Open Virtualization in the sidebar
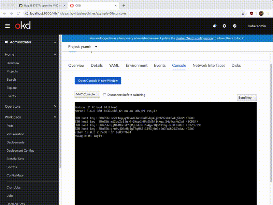 15,134
